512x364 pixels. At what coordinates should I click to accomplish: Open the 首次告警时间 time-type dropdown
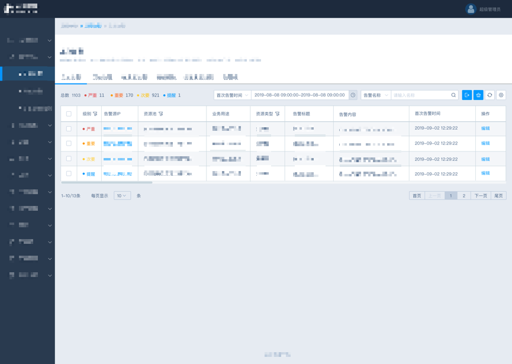click(x=232, y=95)
